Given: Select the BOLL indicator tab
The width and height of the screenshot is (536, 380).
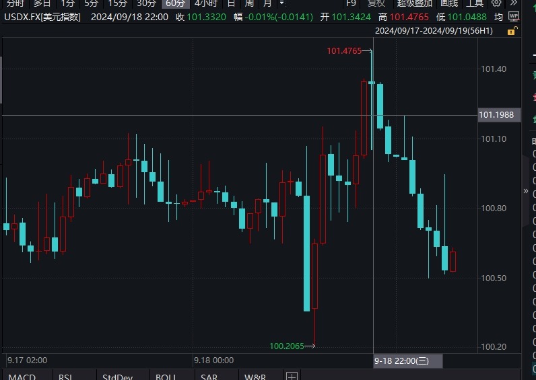Looking at the screenshot, I should pos(166,377).
